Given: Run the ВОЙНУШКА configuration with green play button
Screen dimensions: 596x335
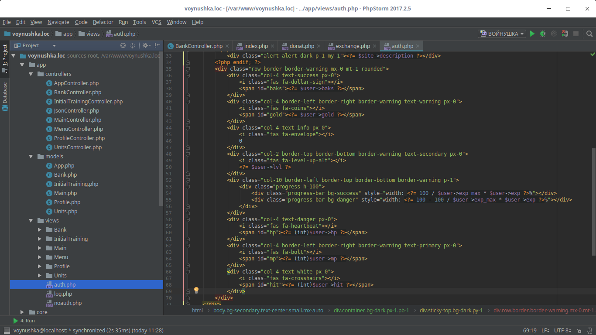Looking at the screenshot, I should click(x=532, y=34).
